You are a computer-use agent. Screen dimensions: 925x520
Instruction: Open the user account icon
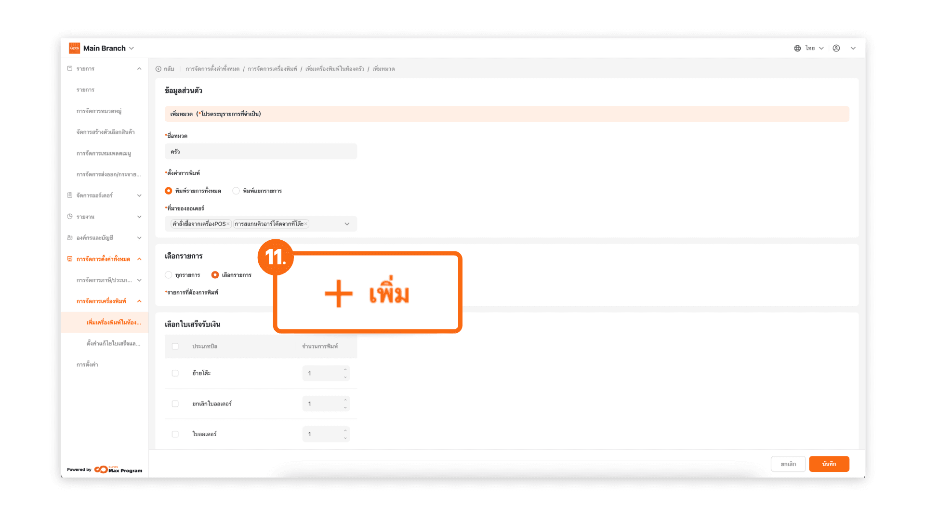tap(836, 48)
